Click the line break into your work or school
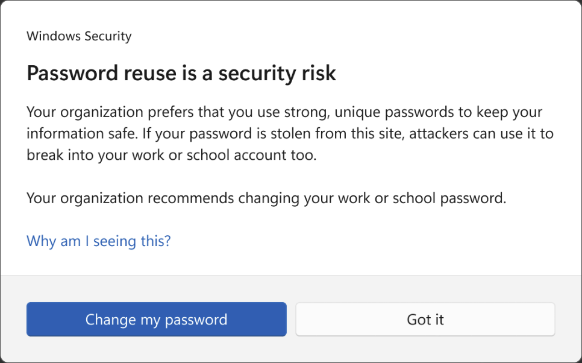 click(171, 154)
